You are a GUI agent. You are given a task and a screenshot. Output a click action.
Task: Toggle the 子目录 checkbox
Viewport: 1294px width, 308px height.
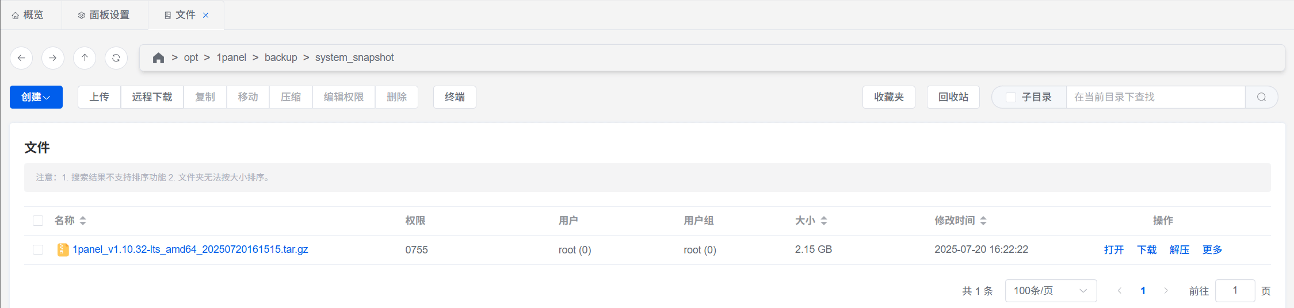[x=1010, y=98]
